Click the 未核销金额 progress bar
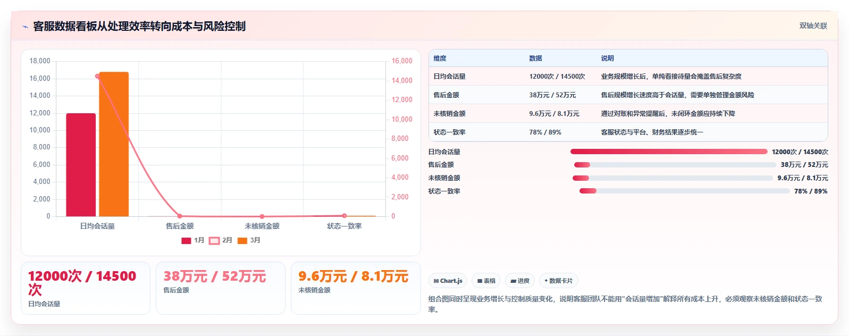849x336 pixels. coord(673,178)
